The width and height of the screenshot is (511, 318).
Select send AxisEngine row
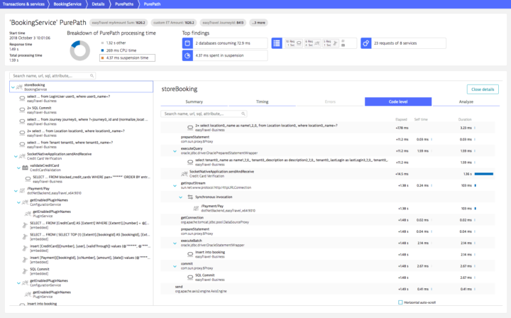(x=327, y=289)
